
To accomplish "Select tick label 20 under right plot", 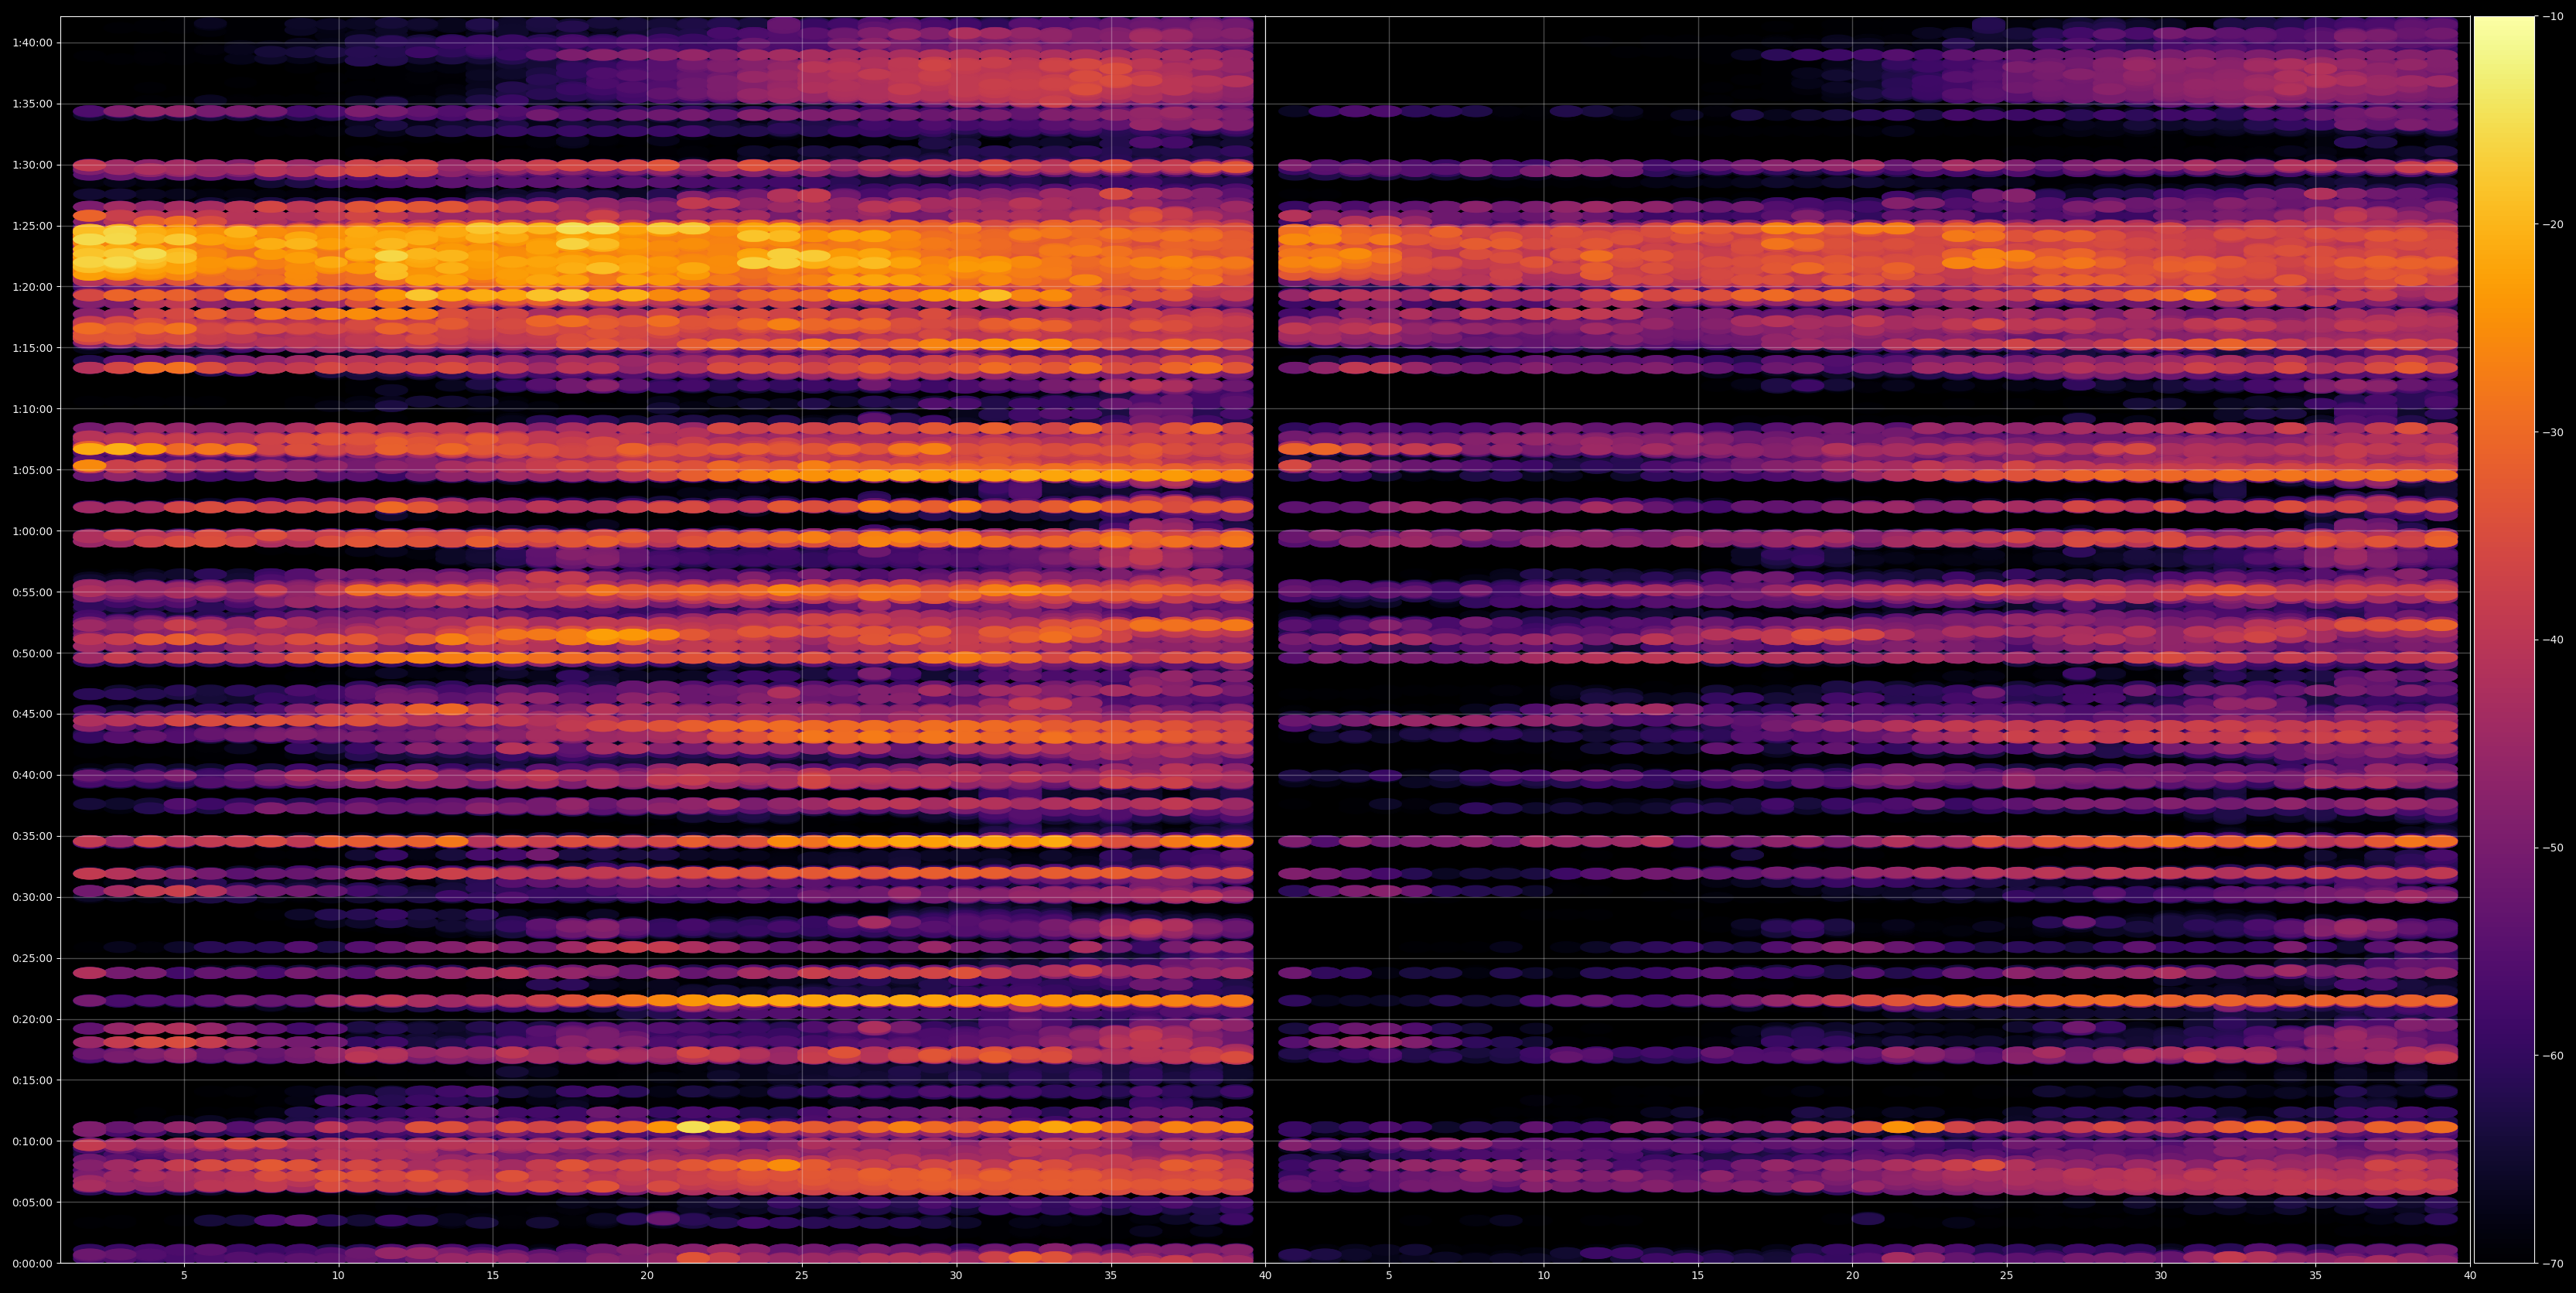I will pyautogui.click(x=1852, y=1276).
